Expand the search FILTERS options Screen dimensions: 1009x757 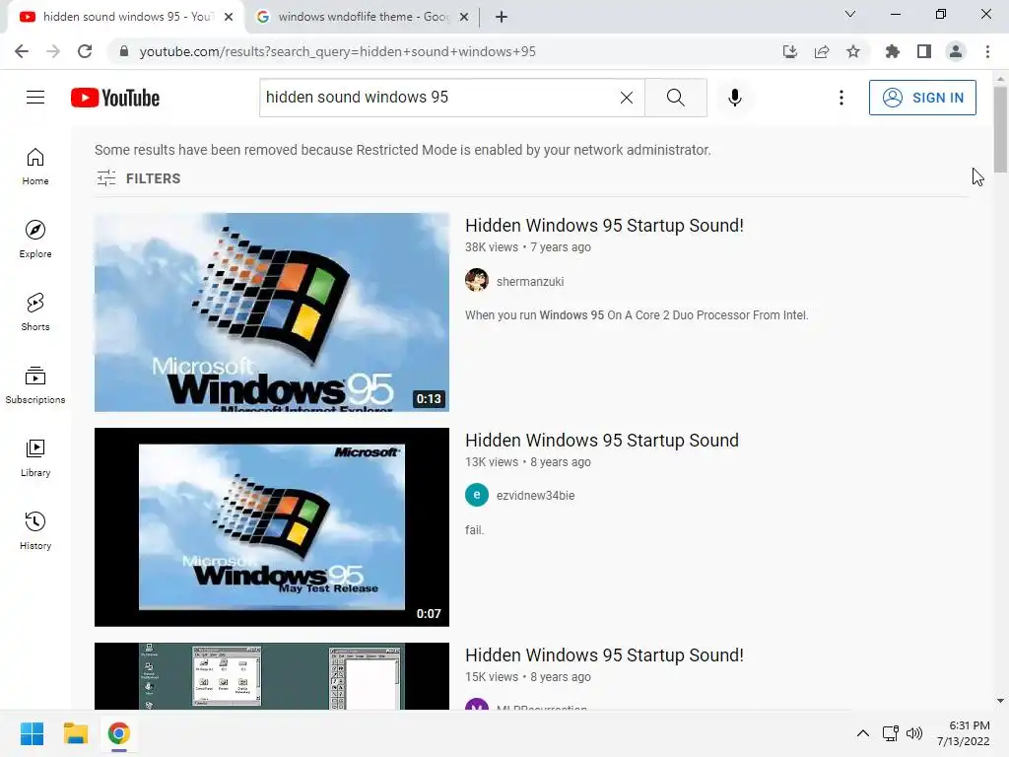point(138,178)
